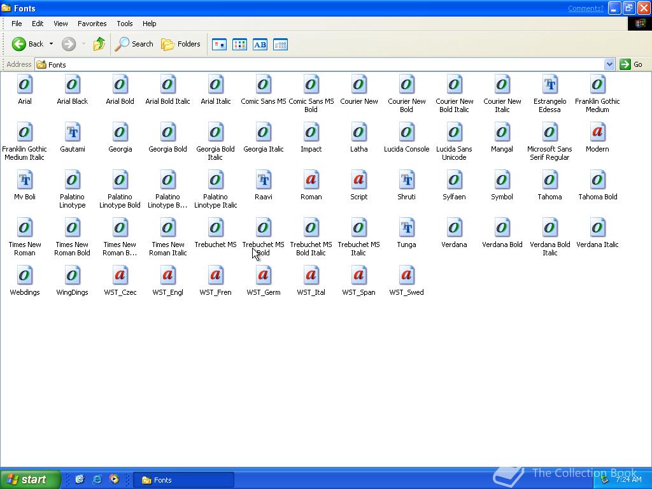652x489 pixels.
Task: Select the Verdana Italic font
Action: click(597, 229)
